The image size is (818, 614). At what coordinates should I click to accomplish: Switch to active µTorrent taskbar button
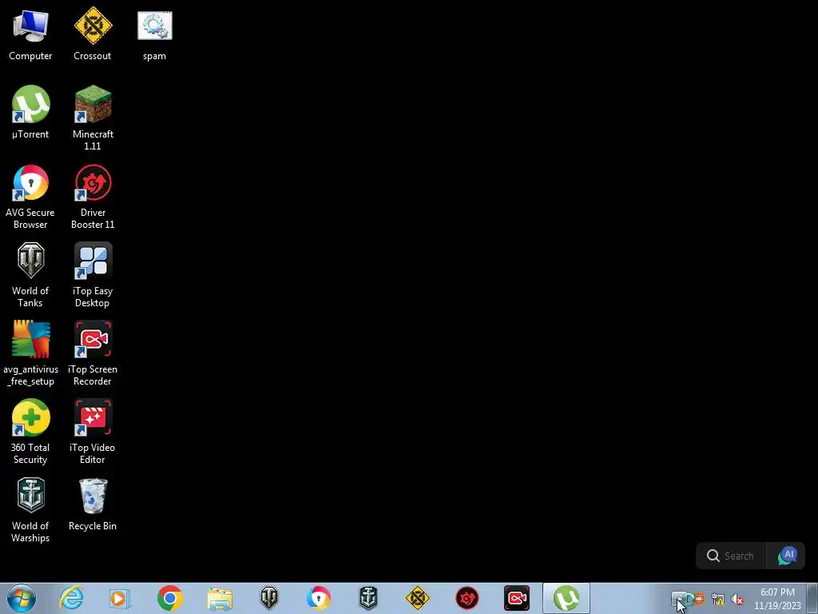point(566,598)
